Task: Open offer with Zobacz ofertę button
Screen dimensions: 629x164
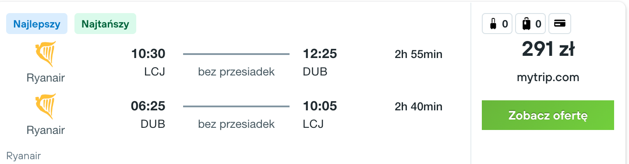Action: 548,116
